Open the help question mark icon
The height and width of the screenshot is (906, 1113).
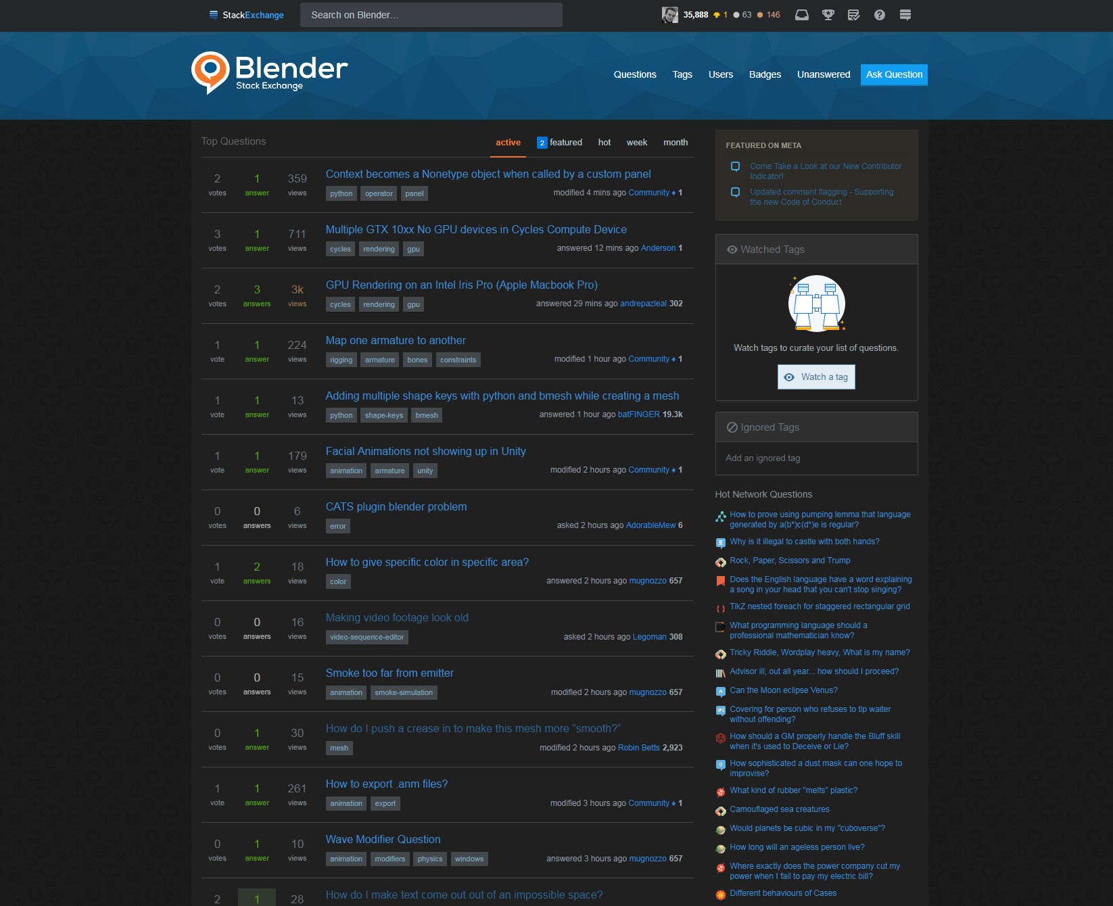880,14
